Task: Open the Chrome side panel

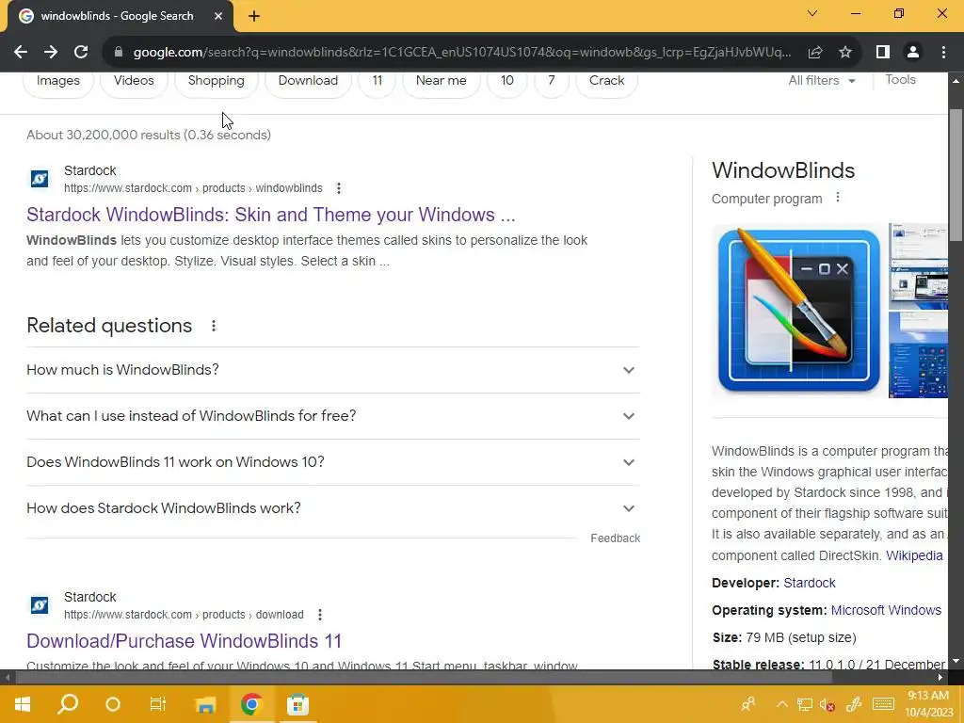Action: [883, 53]
